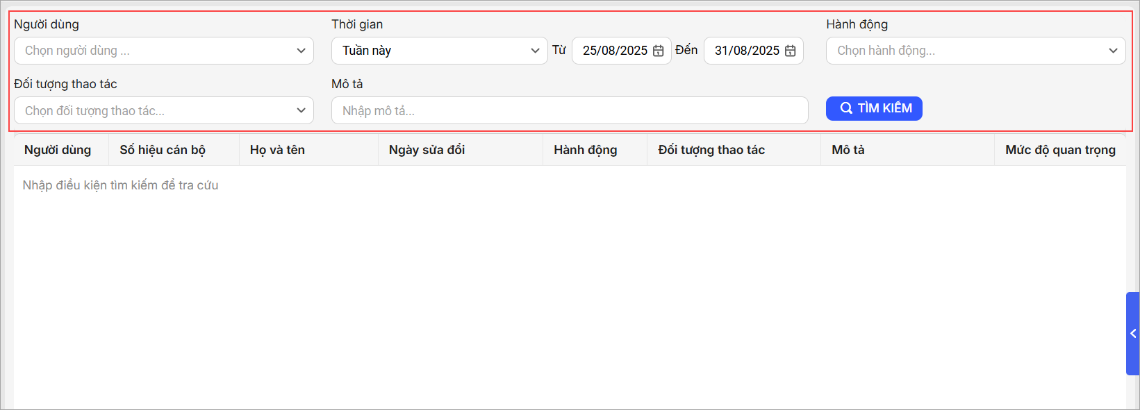Click the Hành động column header

585,150
